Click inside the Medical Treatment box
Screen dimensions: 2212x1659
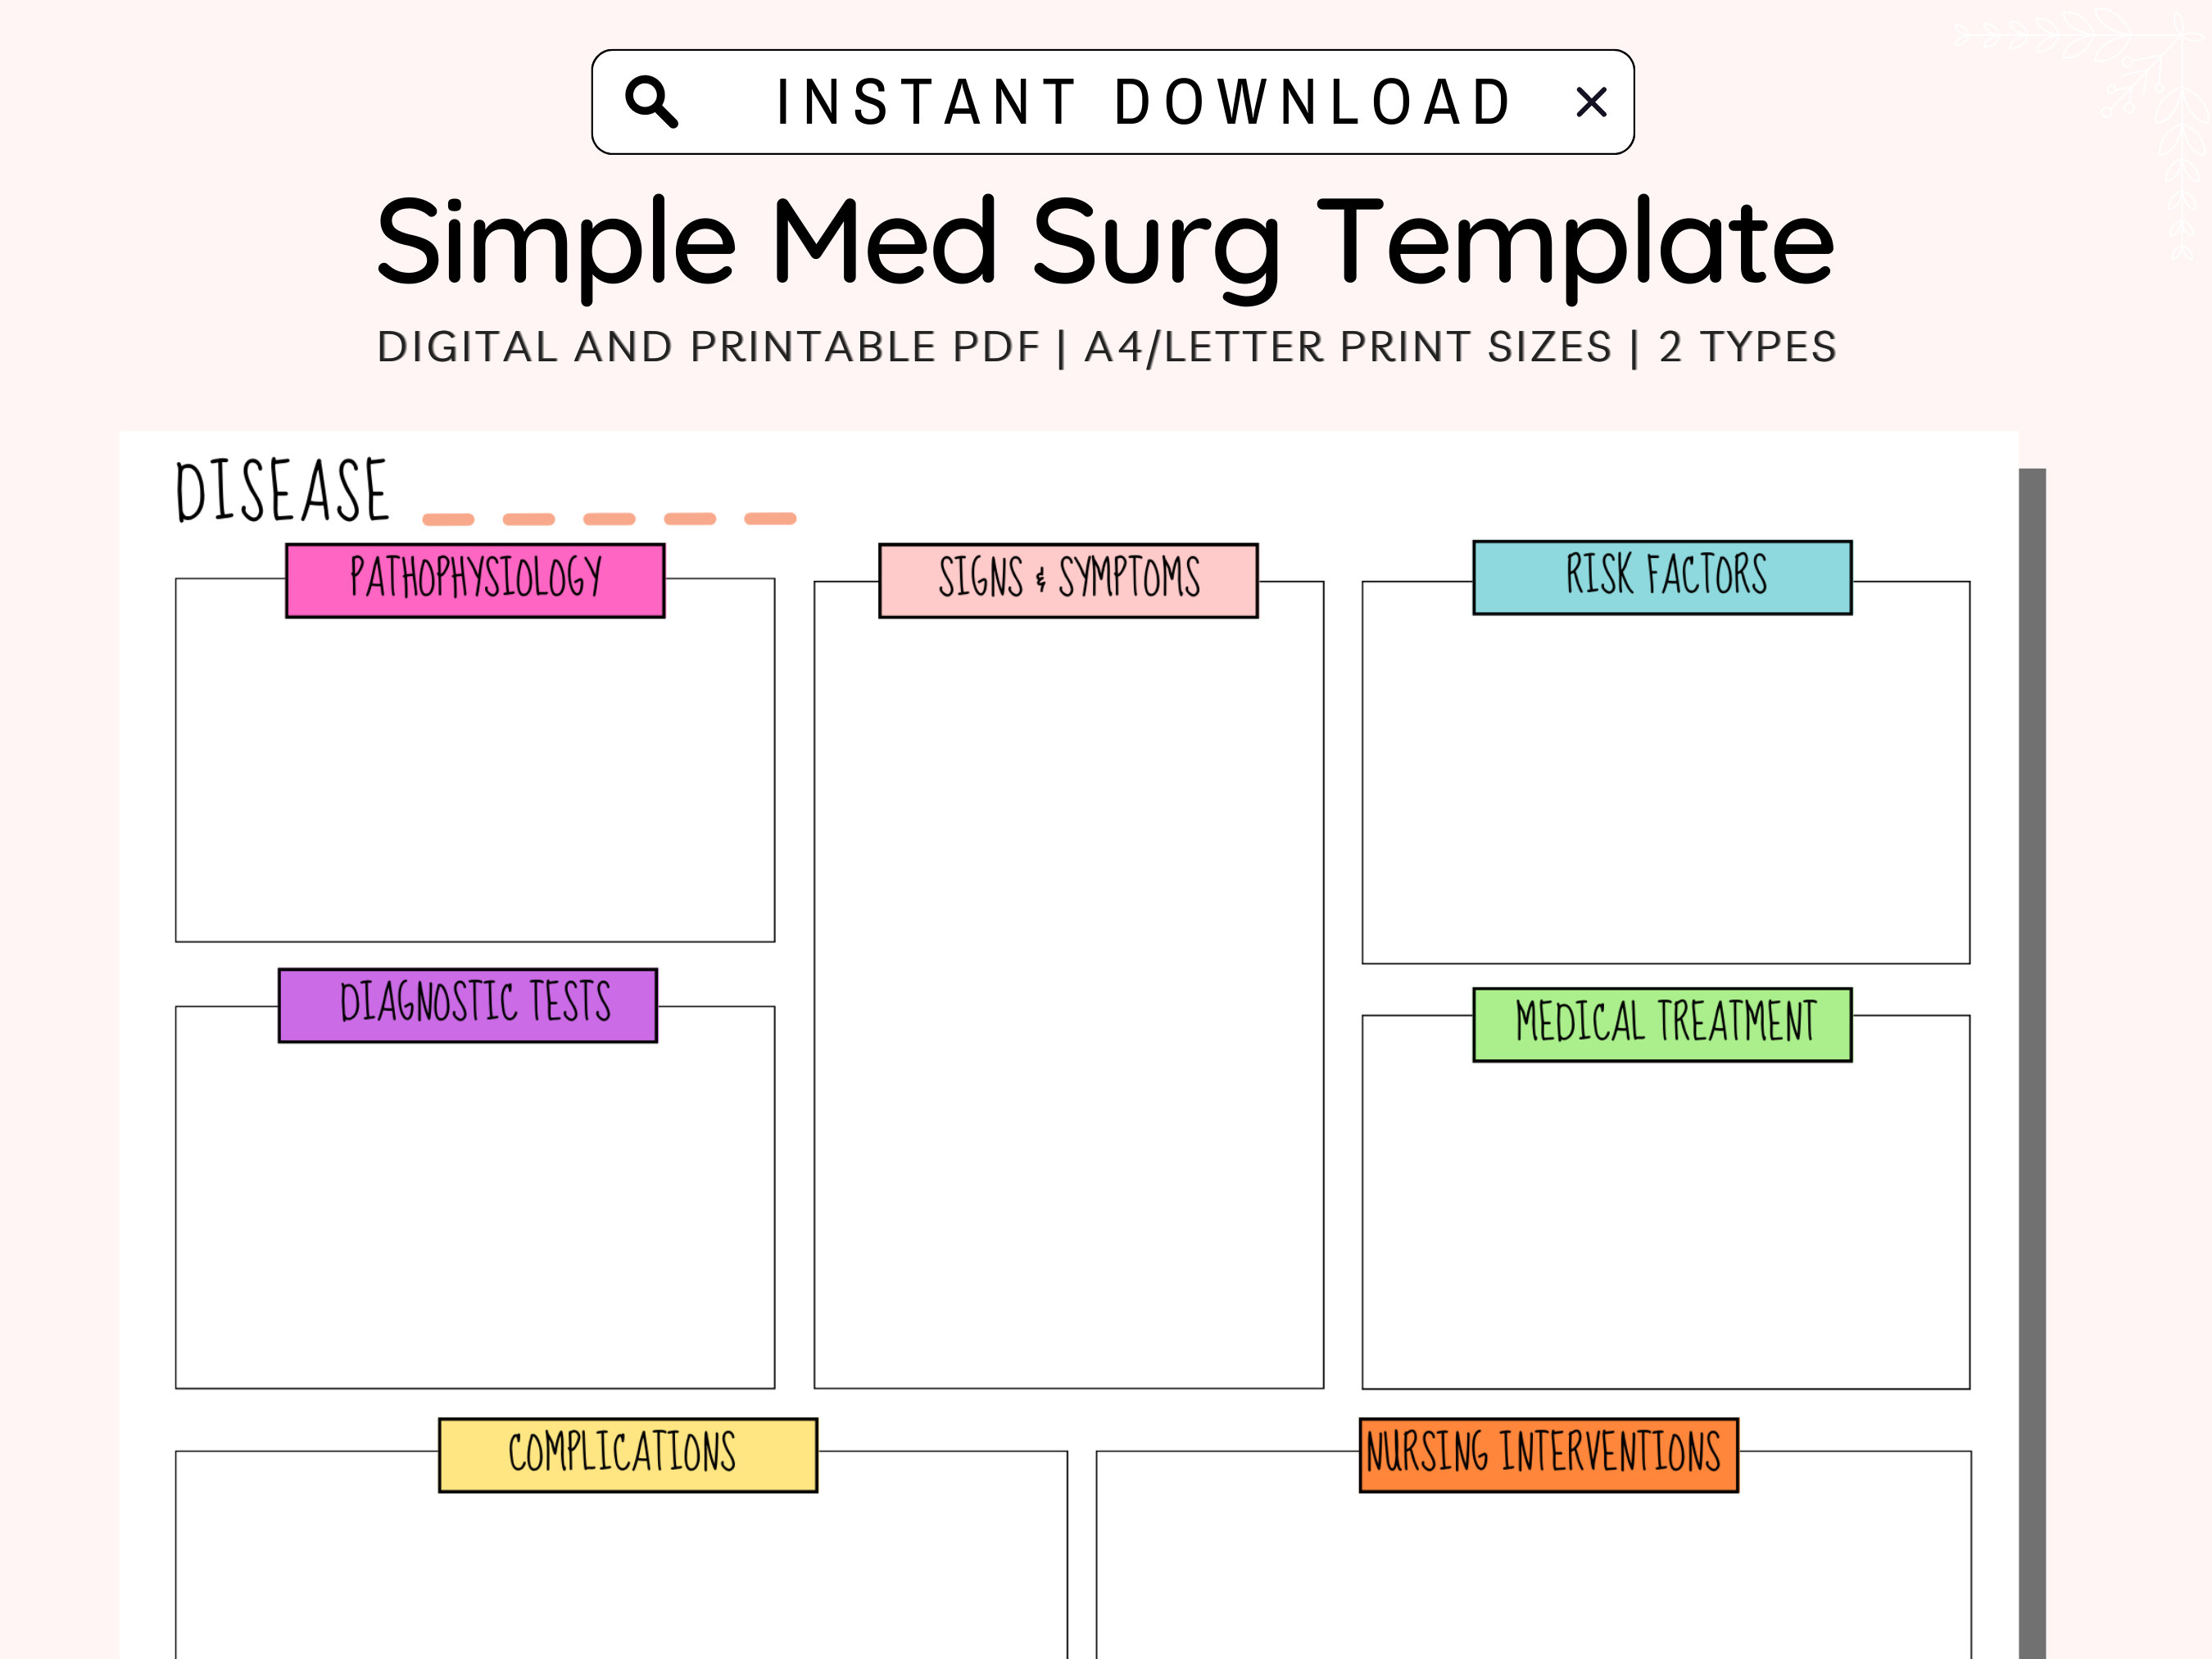pyautogui.click(x=1666, y=1225)
